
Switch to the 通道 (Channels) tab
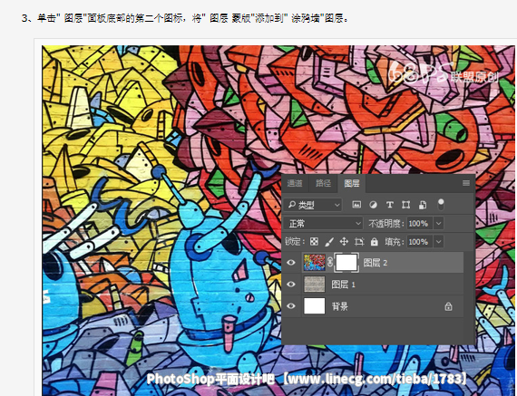(x=295, y=184)
